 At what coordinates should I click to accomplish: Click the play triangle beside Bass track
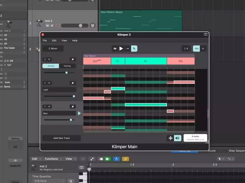click(79, 113)
